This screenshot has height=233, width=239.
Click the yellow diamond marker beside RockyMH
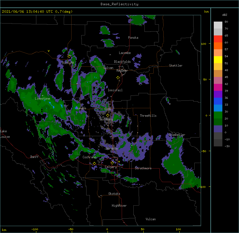(69, 56)
